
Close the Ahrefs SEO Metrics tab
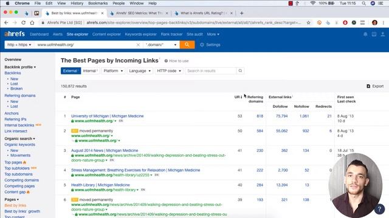(167, 13)
